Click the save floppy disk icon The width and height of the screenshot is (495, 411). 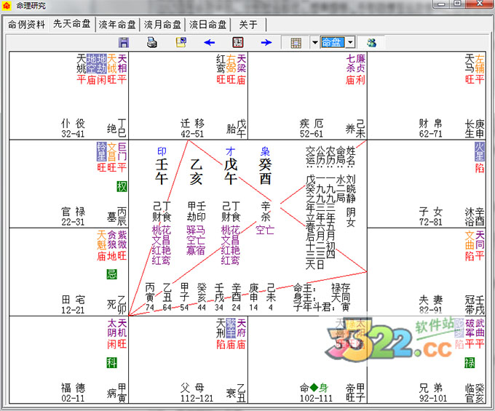click(x=124, y=42)
